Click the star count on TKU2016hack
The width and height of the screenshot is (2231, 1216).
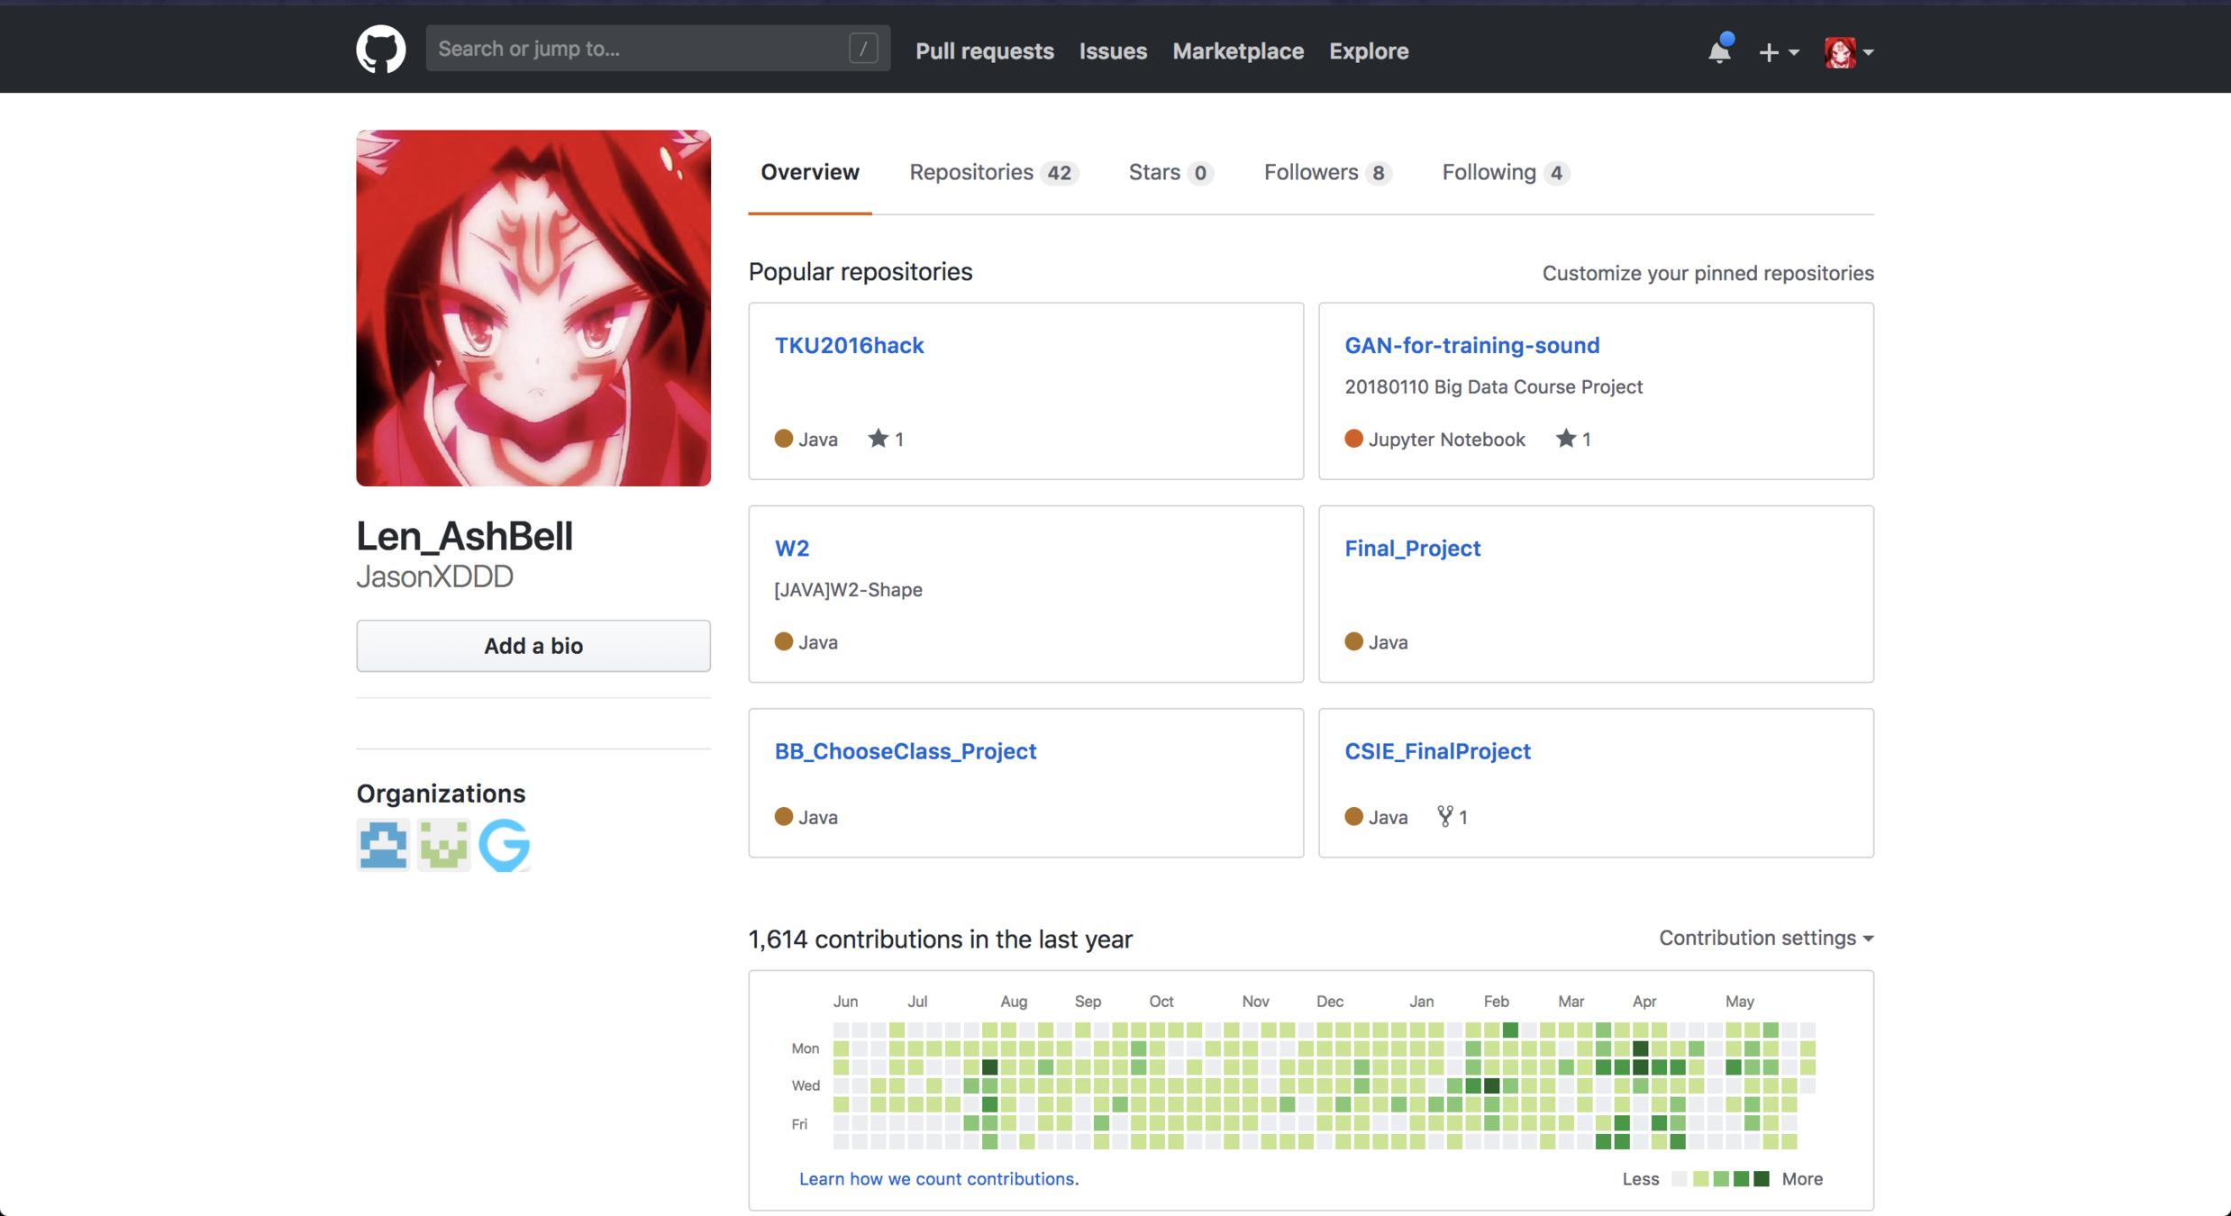coord(886,439)
